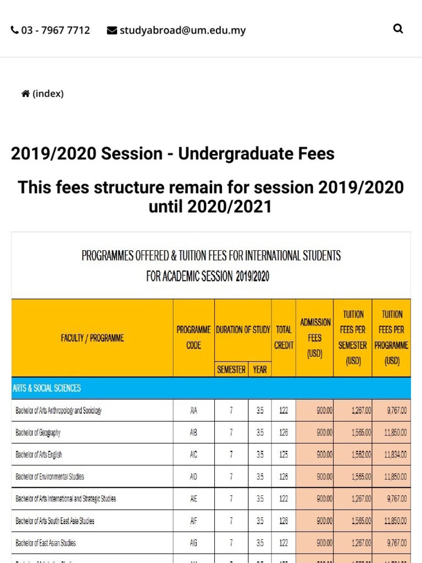
Task: Open the (index) breadcrumb link
Action: (x=48, y=94)
